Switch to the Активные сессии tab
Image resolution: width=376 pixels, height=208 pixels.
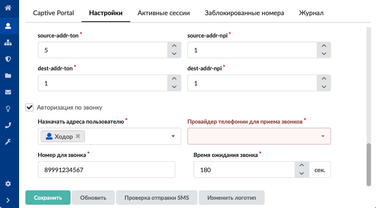pyautogui.click(x=164, y=13)
